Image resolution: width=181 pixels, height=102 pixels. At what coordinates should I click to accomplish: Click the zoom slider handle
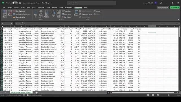pyautogui.click(x=168, y=95)
